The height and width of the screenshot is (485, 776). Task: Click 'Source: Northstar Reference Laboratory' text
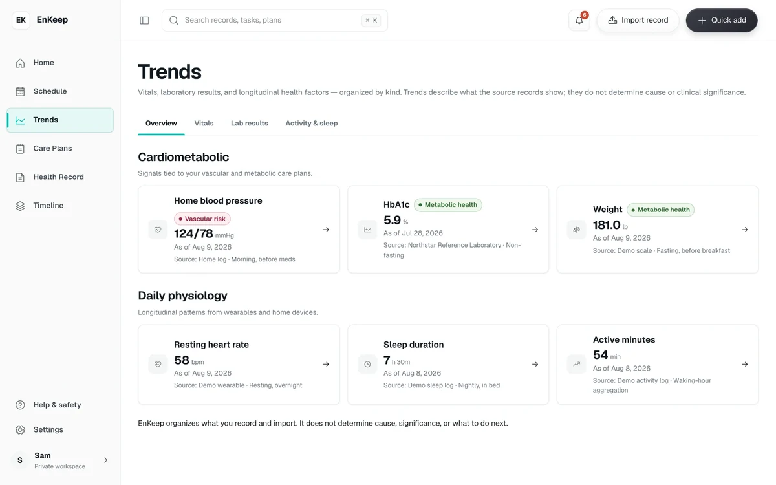pos(442,245)
